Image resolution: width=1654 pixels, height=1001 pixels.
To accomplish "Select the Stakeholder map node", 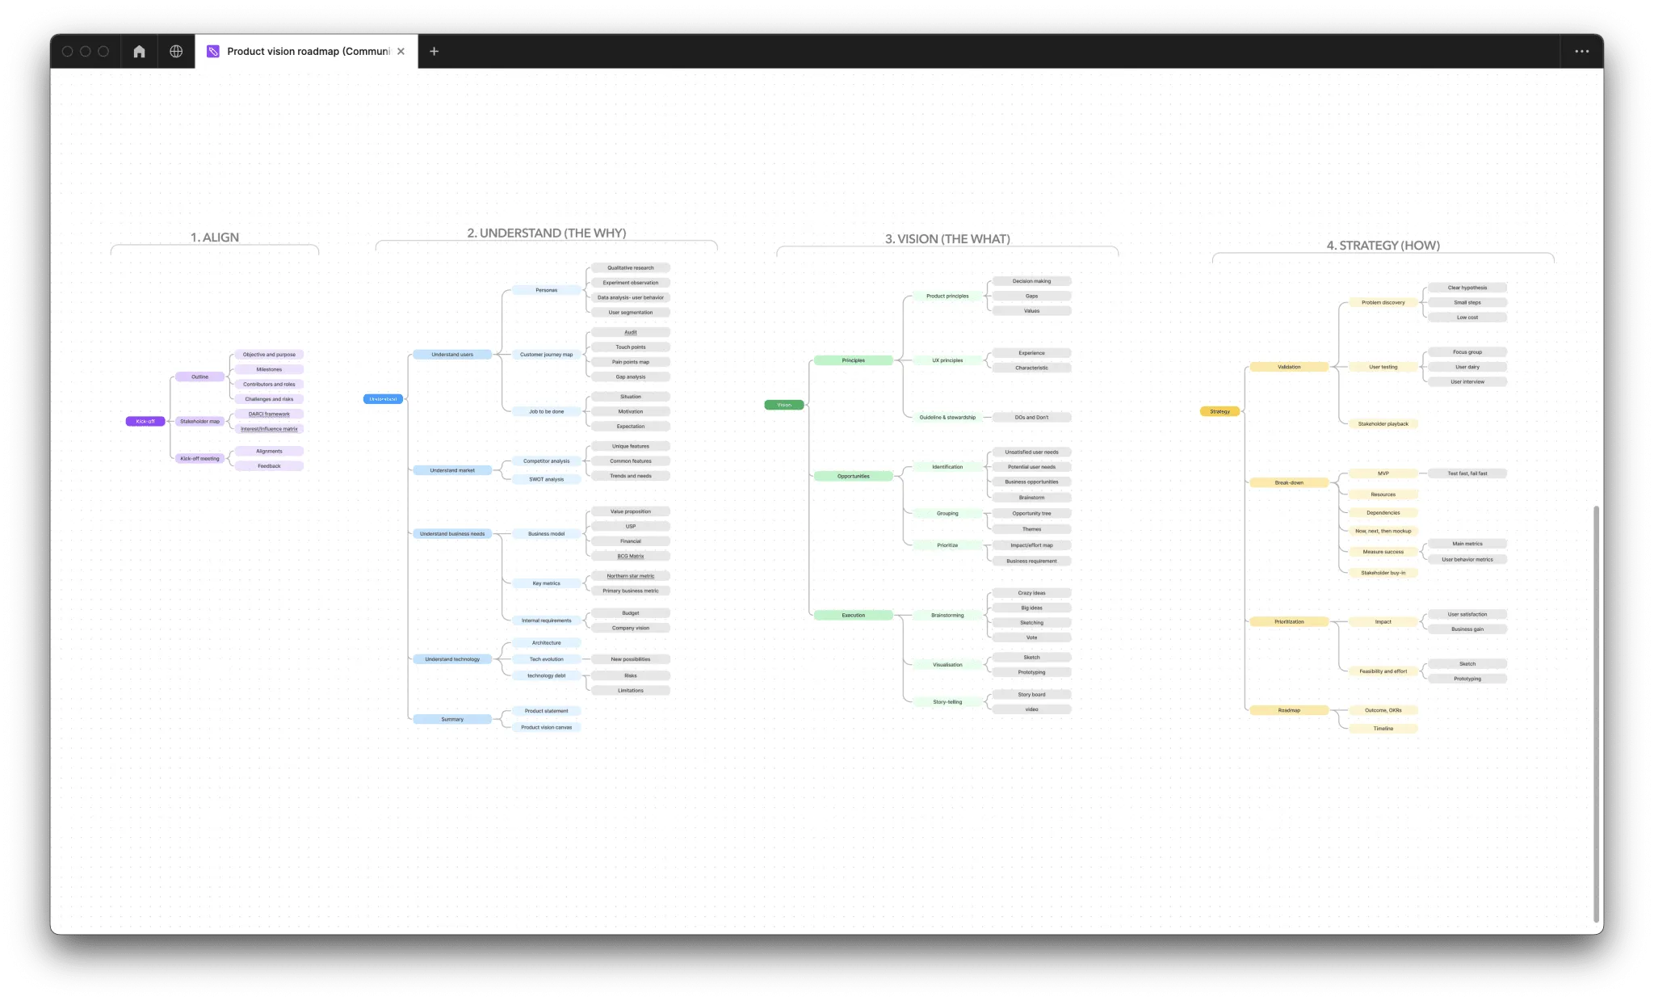I will click(x=199, y=422).
